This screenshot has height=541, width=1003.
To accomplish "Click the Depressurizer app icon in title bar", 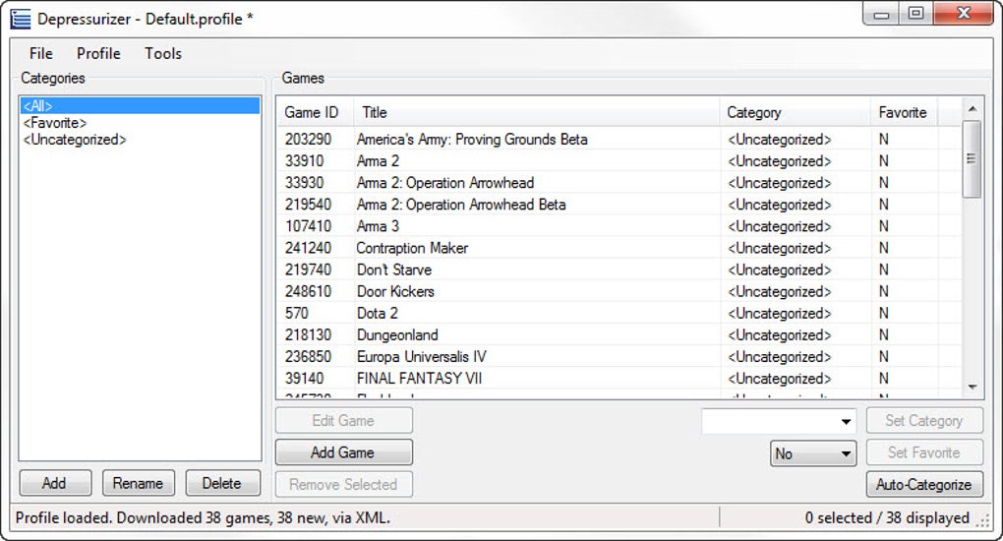I will tap(20, 19).
